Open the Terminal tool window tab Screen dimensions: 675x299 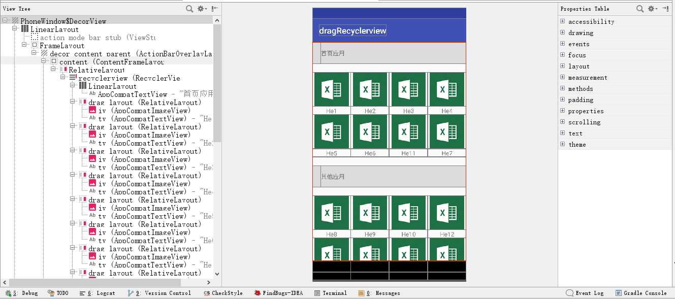click(331, 293)
